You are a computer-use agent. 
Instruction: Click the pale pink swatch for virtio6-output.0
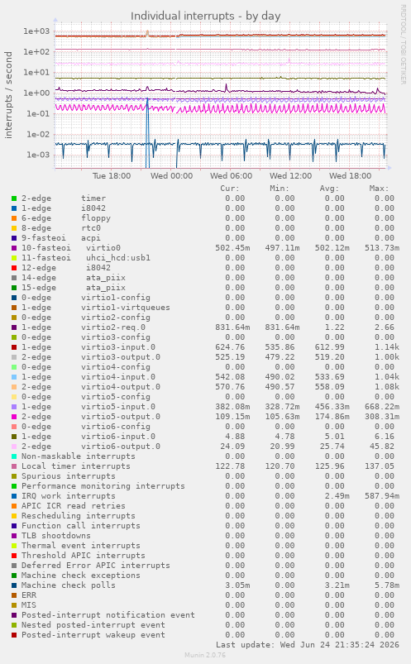point(14,447)
